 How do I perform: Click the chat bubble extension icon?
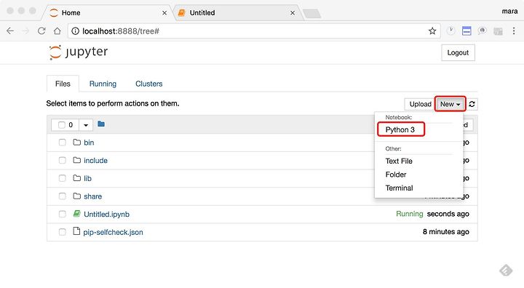(482, 31)
